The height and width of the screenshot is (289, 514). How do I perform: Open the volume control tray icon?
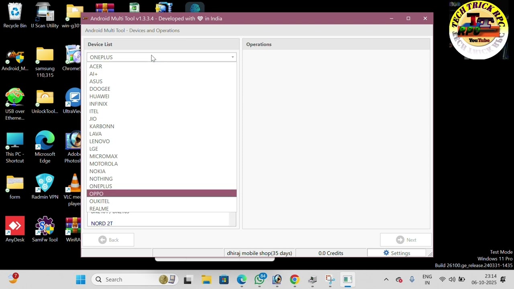(452, 279)
